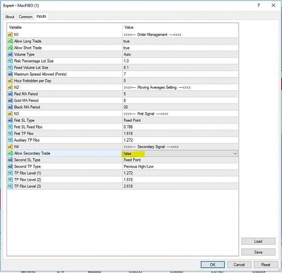Select the Red MA Period row icon

(x=10, y=94)
